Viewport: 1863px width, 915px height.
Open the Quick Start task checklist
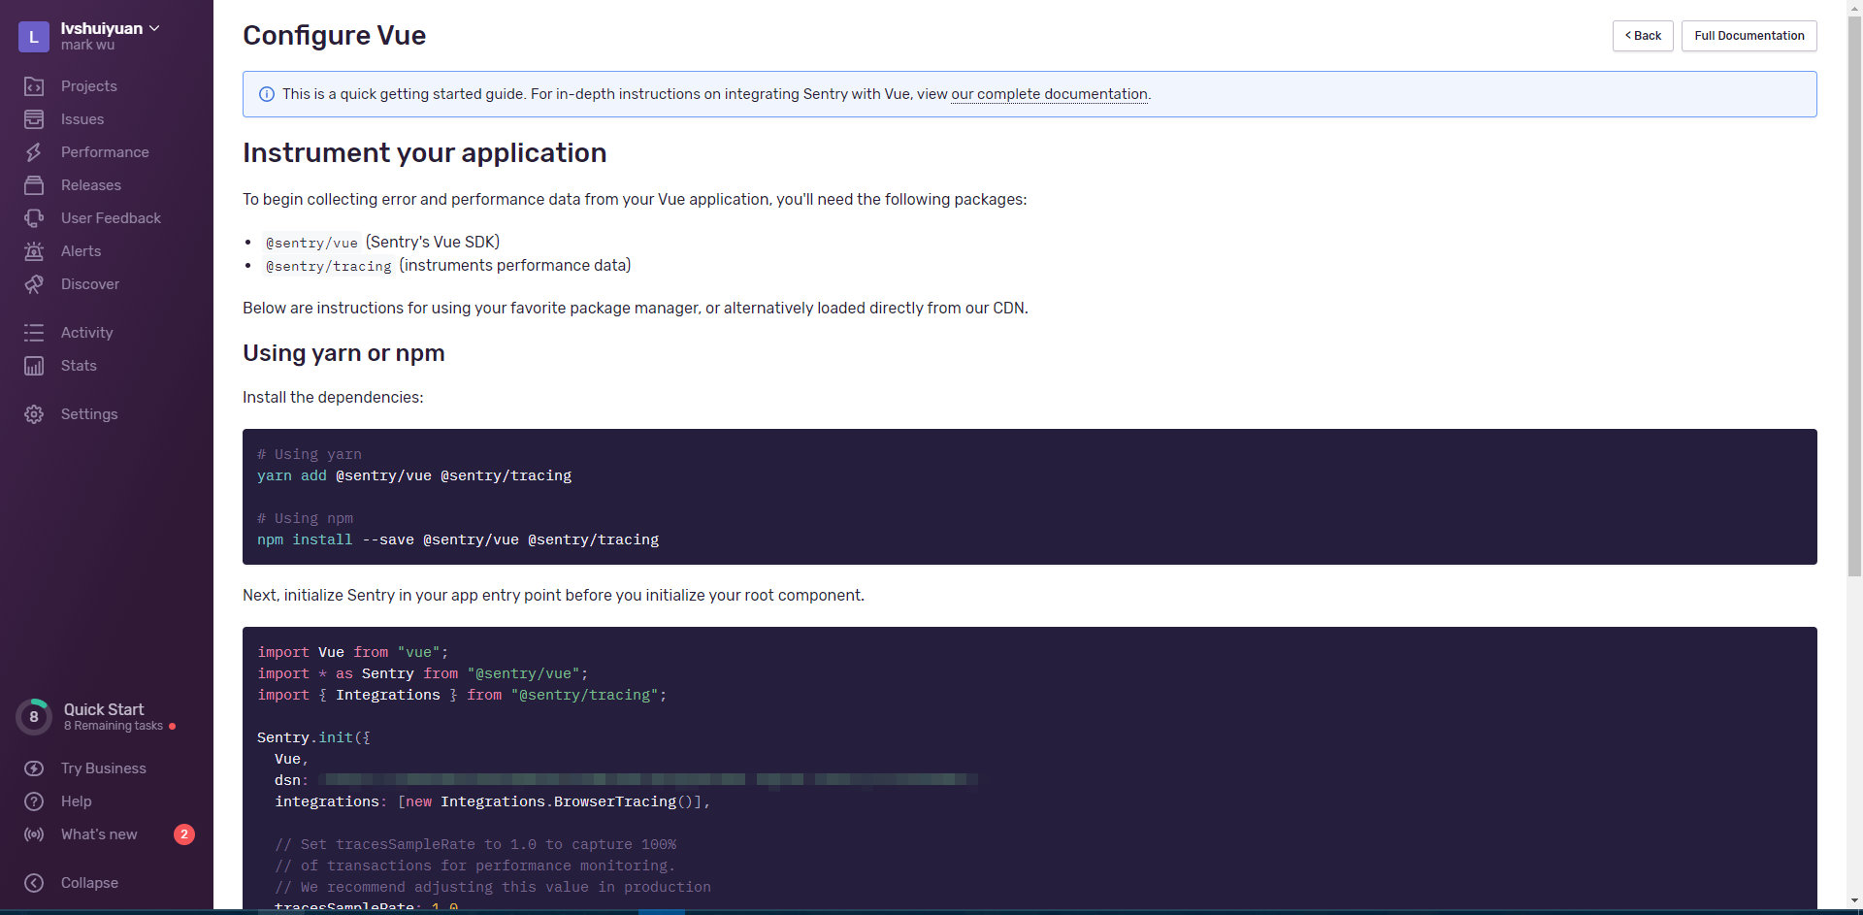[x=102, y=716]
